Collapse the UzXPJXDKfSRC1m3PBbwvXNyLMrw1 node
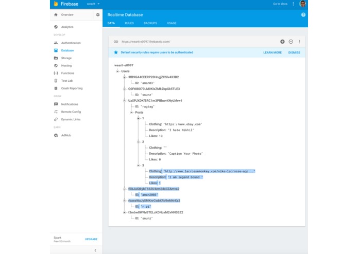The width and height of the screenshot is (358, 254). click(x=125, y=101)
